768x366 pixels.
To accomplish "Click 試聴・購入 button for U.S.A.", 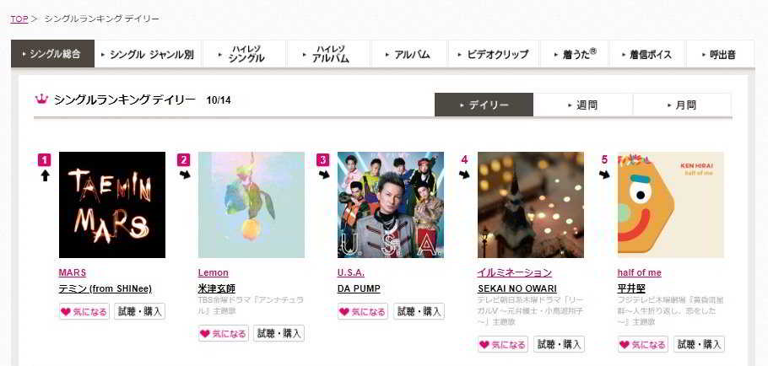I will coord(419,312).
